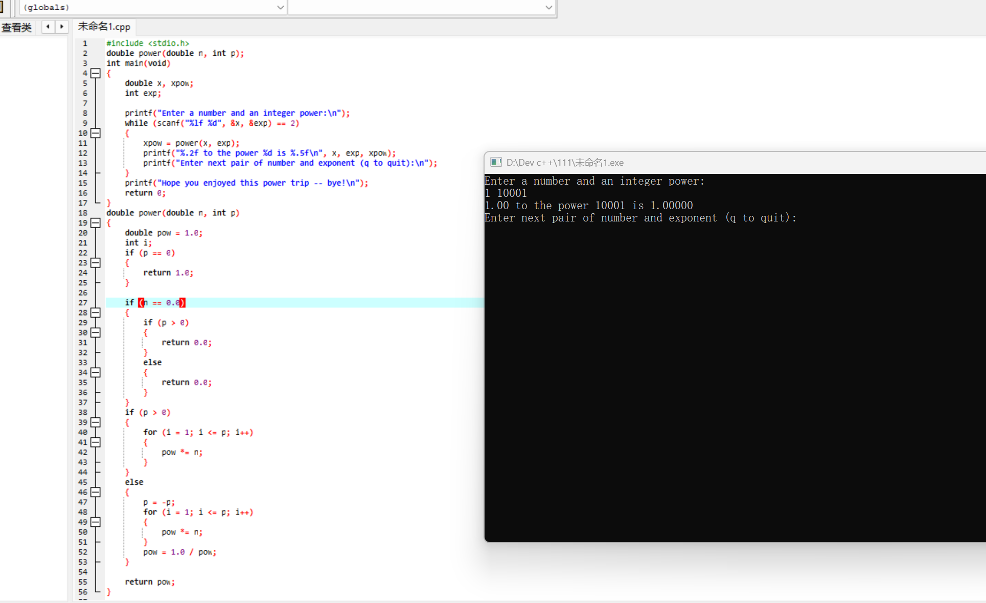Click the right scroll arrow beside 查看类
This screenshot has height=603, width=986.
pos(62,27)
